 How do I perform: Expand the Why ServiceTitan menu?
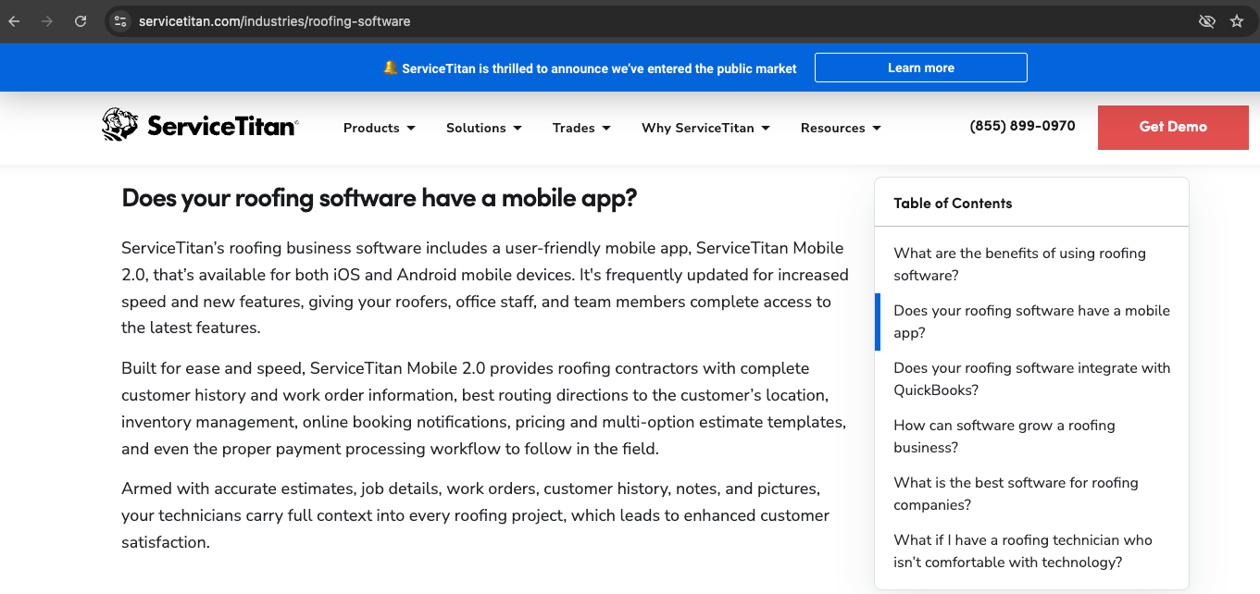click(x=705, y=128)
